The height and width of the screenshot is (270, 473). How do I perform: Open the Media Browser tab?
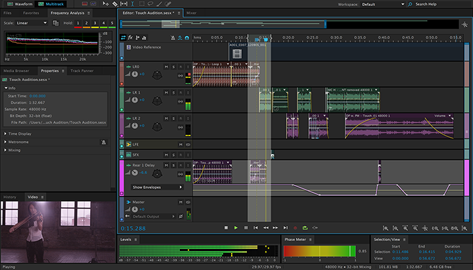pos(16,70)
